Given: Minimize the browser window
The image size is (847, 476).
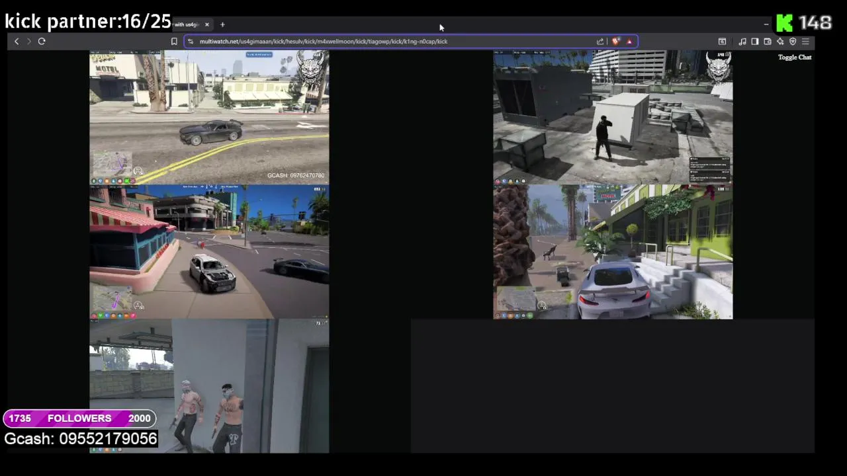Looking at the screenshot, I should pyautogui.click(x=766, y=24).
